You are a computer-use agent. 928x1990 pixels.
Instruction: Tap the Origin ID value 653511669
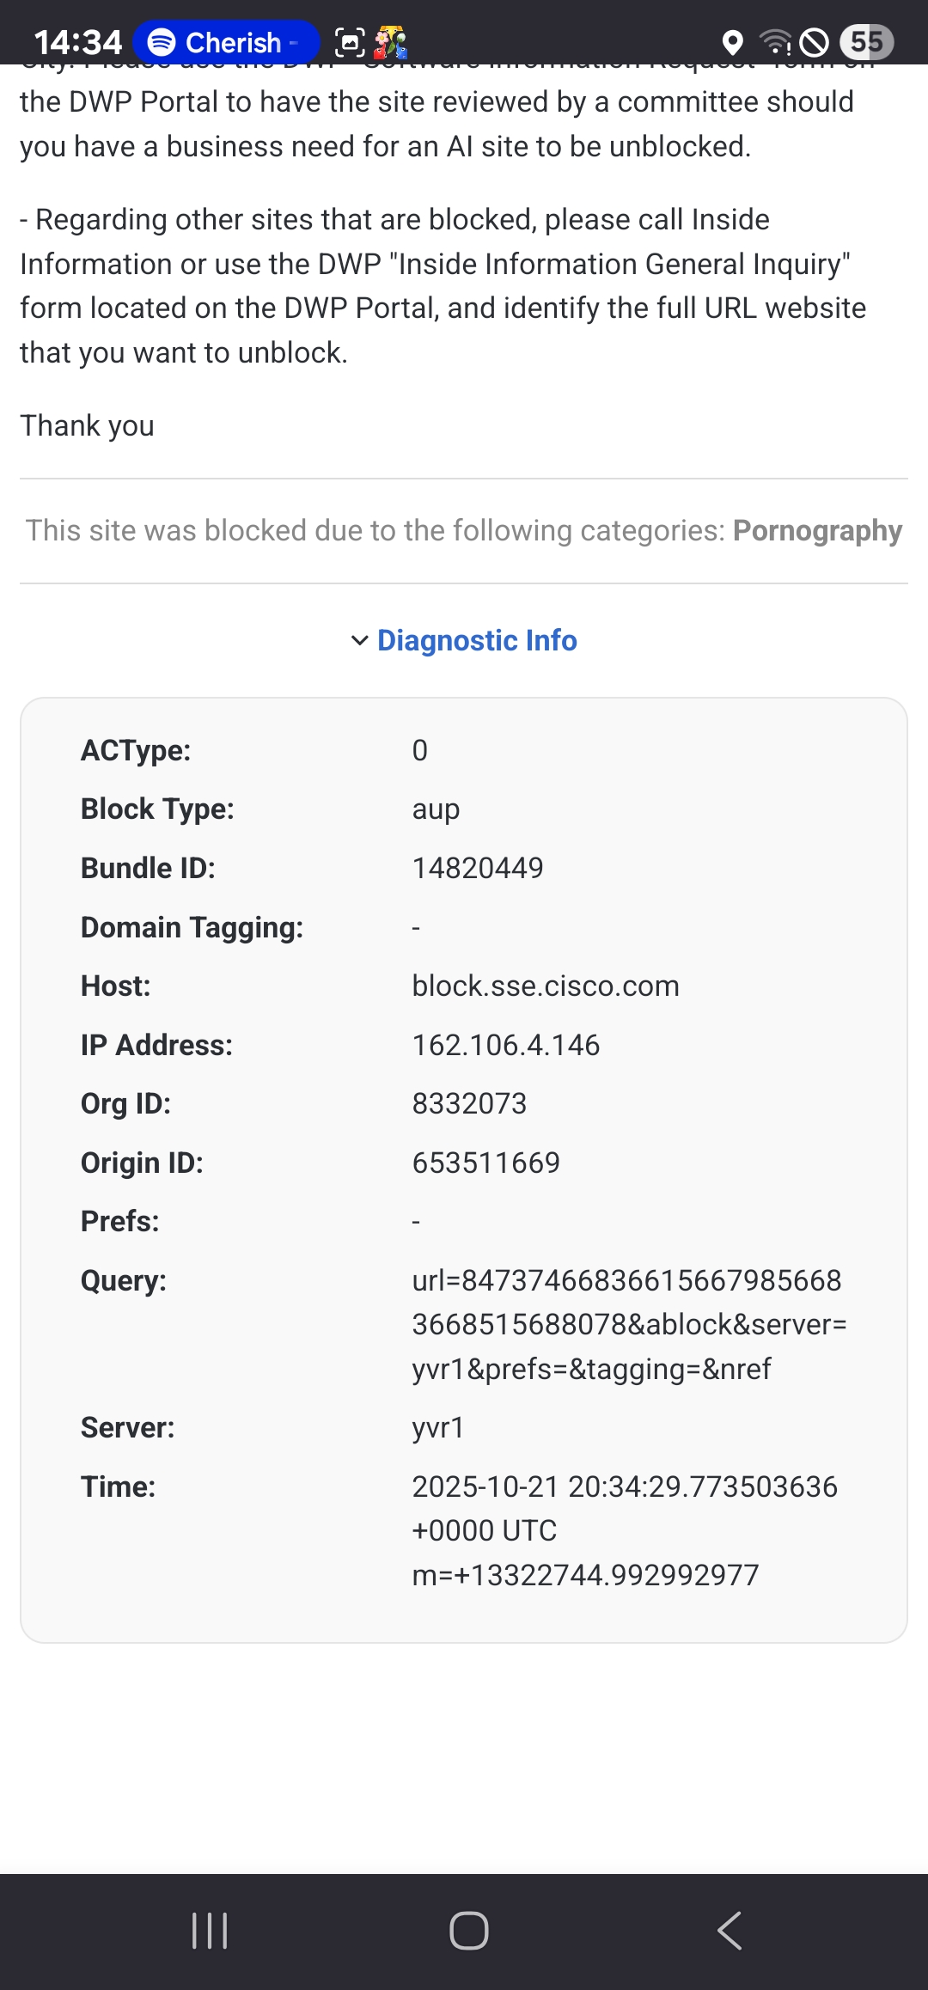(485, 1163)
